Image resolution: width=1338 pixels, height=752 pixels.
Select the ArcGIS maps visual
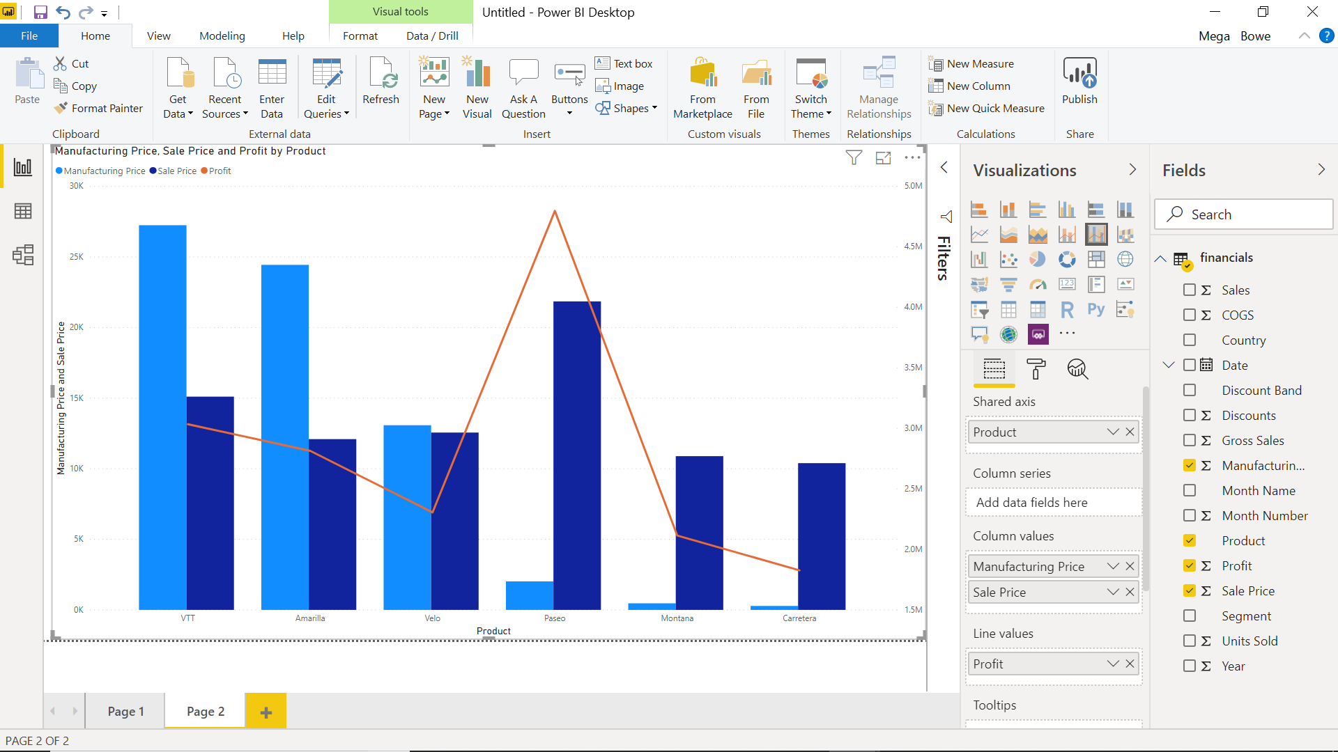[1008, 335]
